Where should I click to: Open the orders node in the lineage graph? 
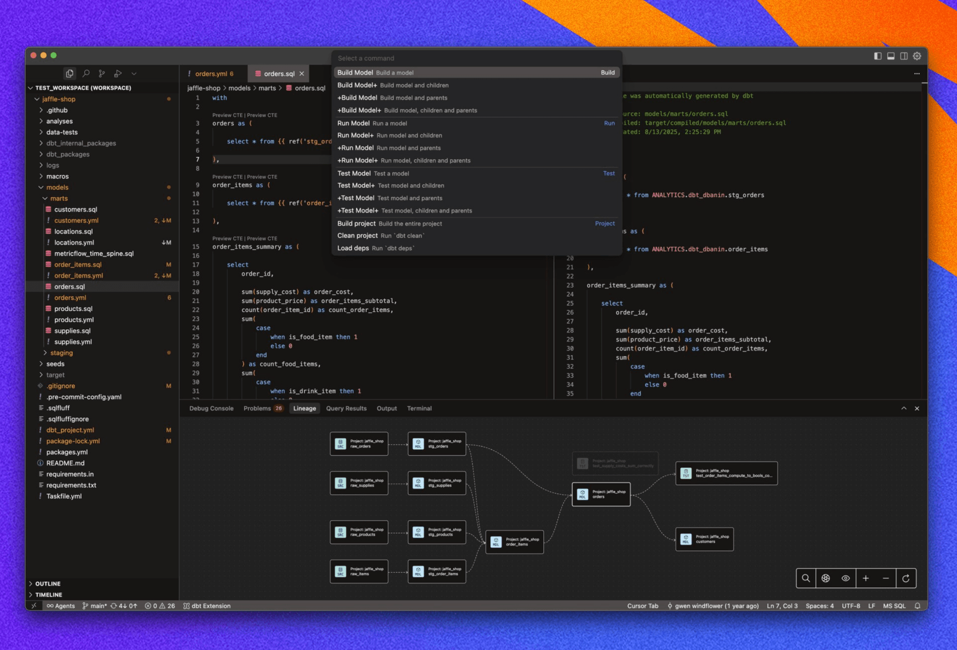coord(601,494)
